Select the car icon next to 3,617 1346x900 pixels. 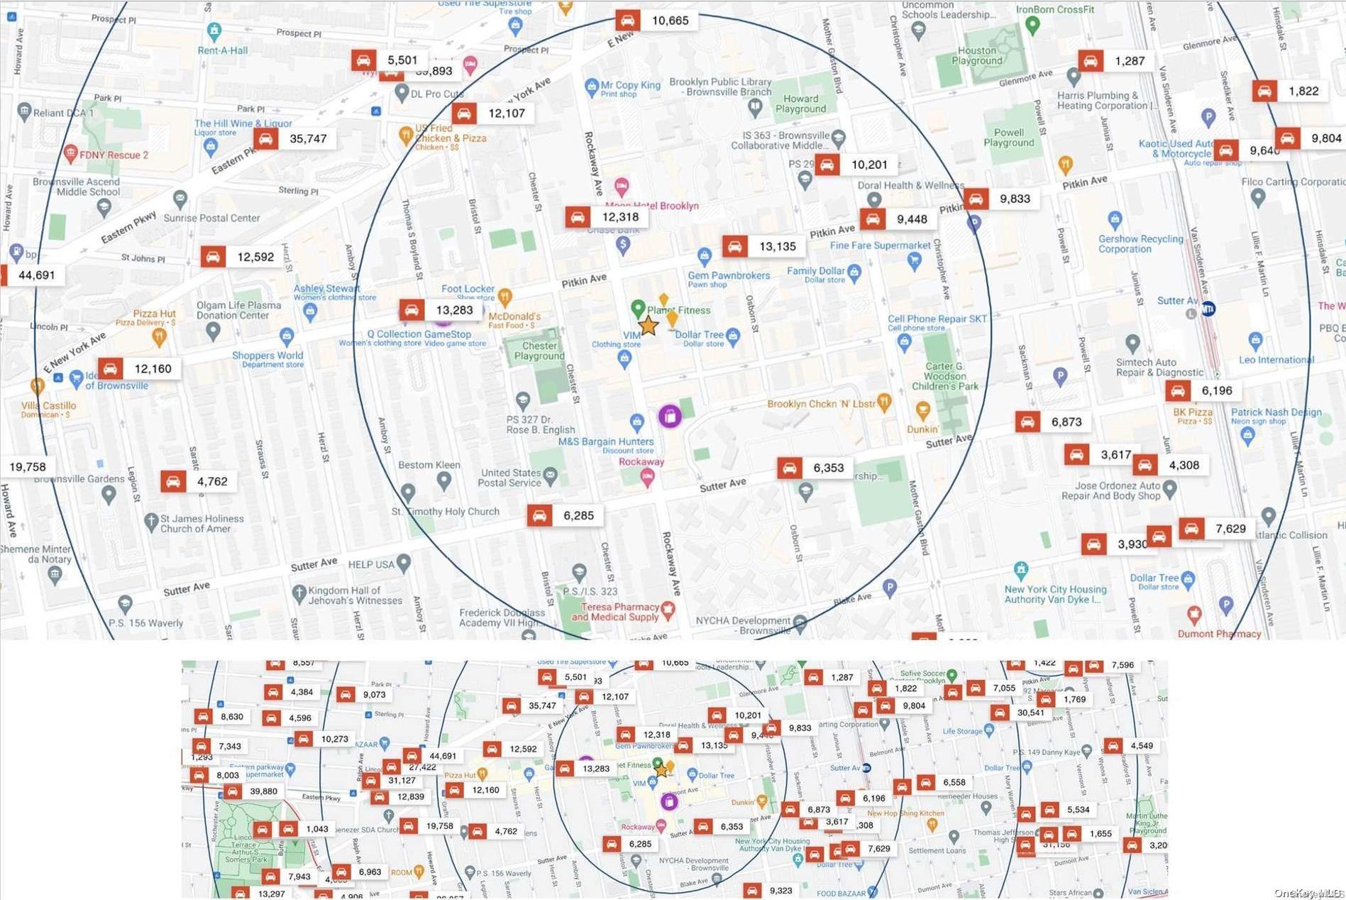[1077, 455]
